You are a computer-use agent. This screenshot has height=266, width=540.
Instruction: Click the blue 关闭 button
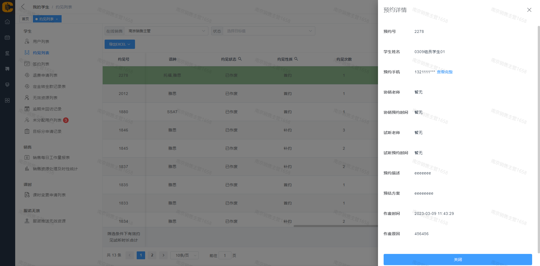click(x=458, y=260)
